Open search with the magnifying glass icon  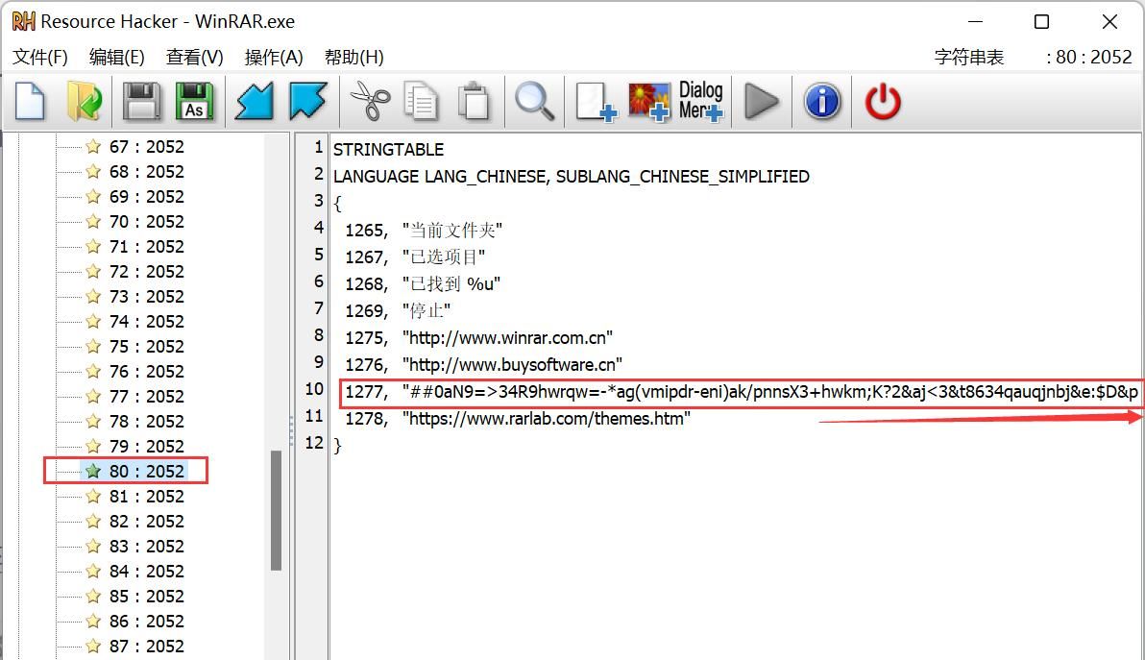(x=534, y=101)
